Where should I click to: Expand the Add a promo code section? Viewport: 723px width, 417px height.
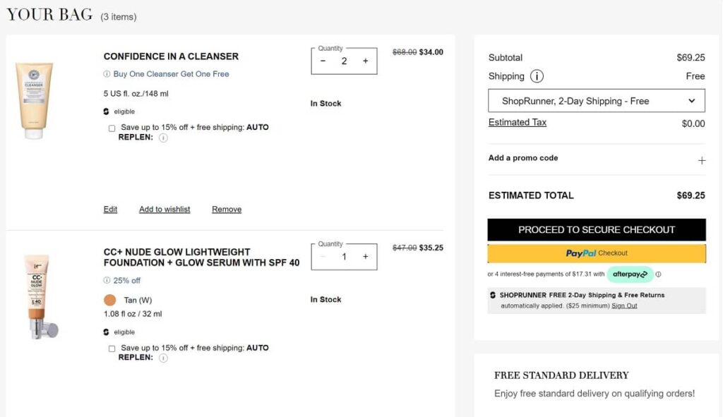pos(523,158)
